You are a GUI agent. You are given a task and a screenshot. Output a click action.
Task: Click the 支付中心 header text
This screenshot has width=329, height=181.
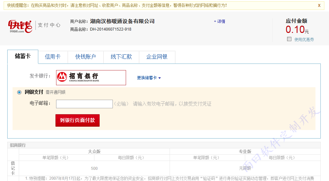(49, 25)
